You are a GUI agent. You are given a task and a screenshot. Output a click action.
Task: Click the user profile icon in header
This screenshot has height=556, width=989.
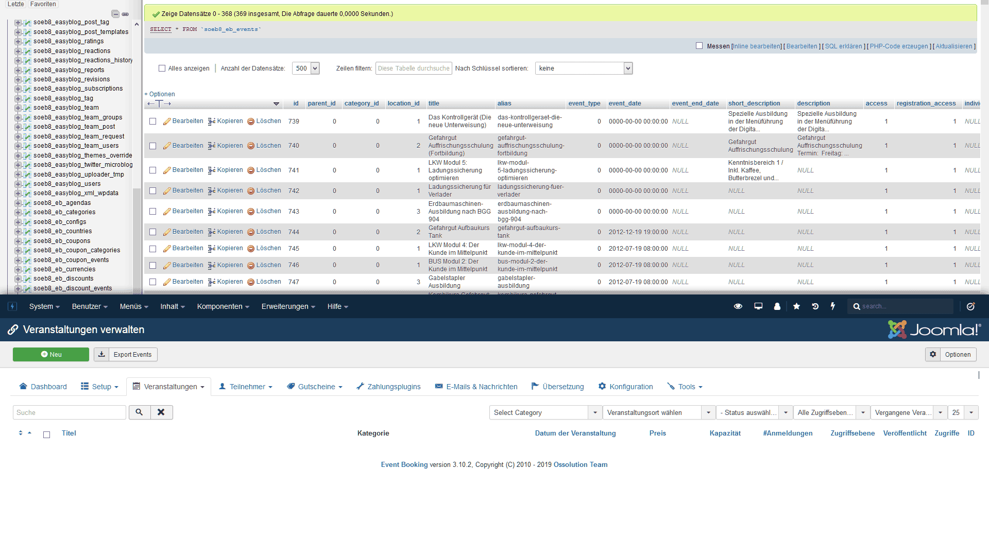coord(777,306)
